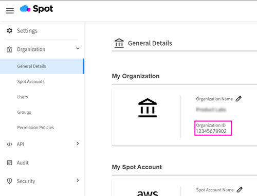Open Permission Policies in the sidebar

(35, 128)
